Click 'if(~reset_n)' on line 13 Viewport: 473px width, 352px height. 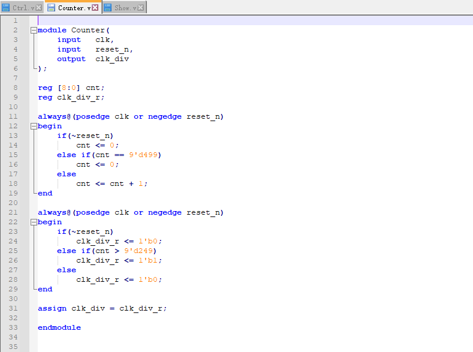click(x=85, y=136)
